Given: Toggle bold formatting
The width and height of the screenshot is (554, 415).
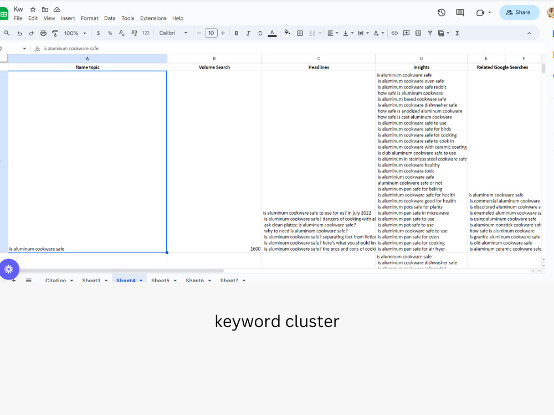Looking at the screenshot, I should (237, 33).
